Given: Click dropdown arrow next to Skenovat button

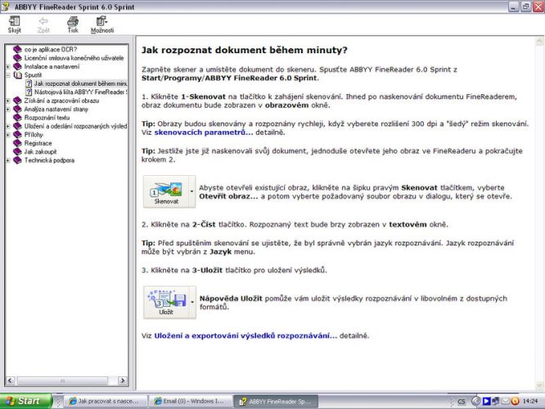Looking at the screenshot, I should click(x=191, y=191).
